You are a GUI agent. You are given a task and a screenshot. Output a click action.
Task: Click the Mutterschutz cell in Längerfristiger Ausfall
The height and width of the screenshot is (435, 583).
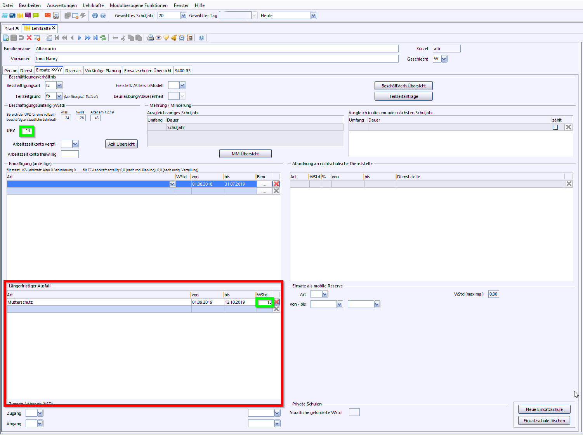tap(99, 302)
